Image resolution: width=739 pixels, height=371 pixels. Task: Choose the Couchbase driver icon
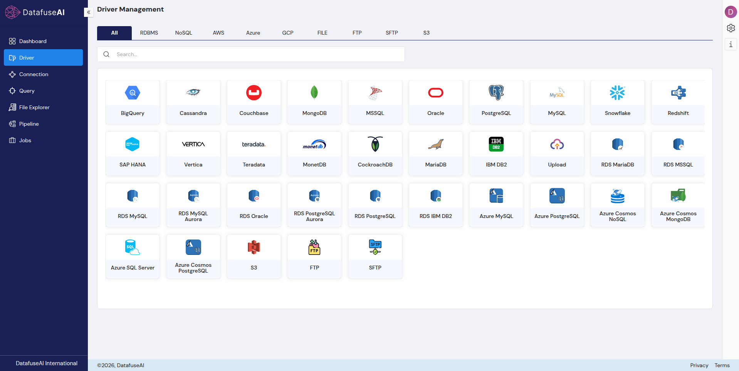click(254, 93)
